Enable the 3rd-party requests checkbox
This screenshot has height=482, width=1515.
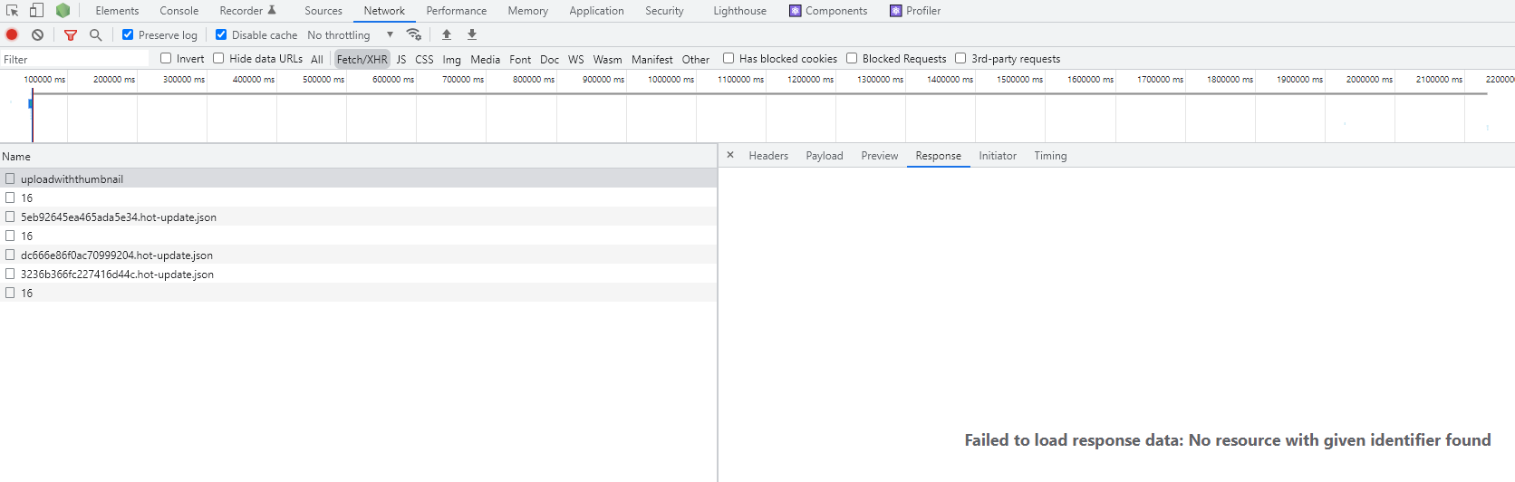[x=960, y=58]
